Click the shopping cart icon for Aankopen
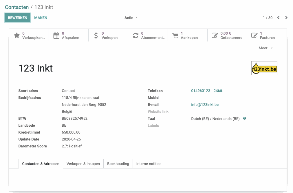 tap(175, 35)
